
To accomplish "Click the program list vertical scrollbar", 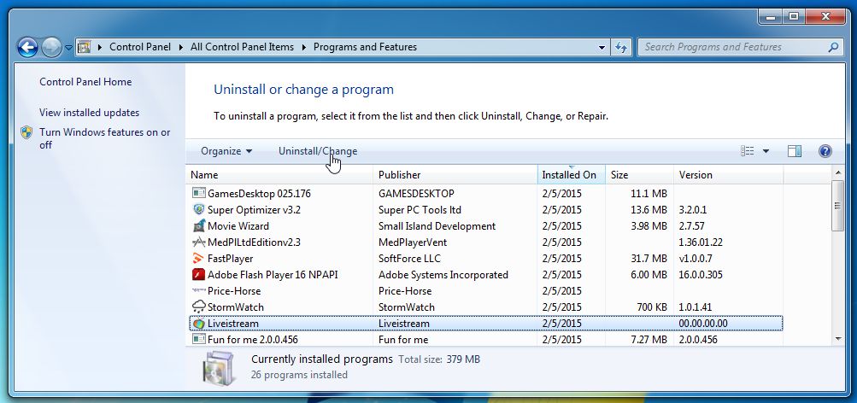I will [837, 256].
